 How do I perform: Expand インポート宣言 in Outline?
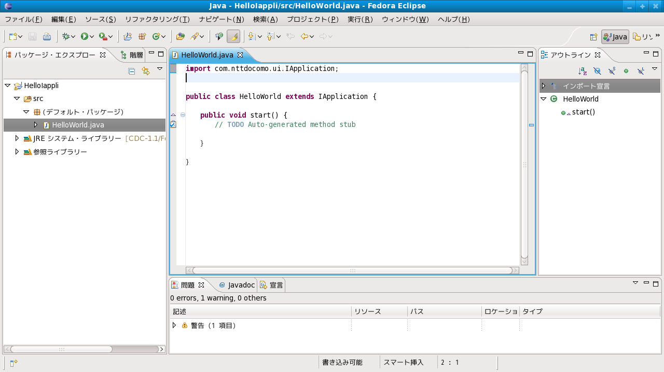(544, 85)
